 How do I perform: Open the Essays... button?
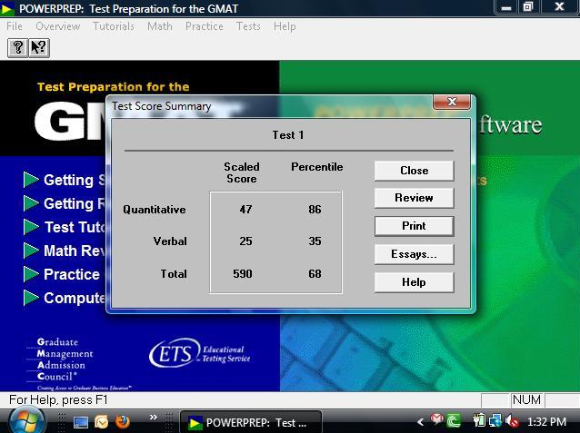(x=414, y=254)
